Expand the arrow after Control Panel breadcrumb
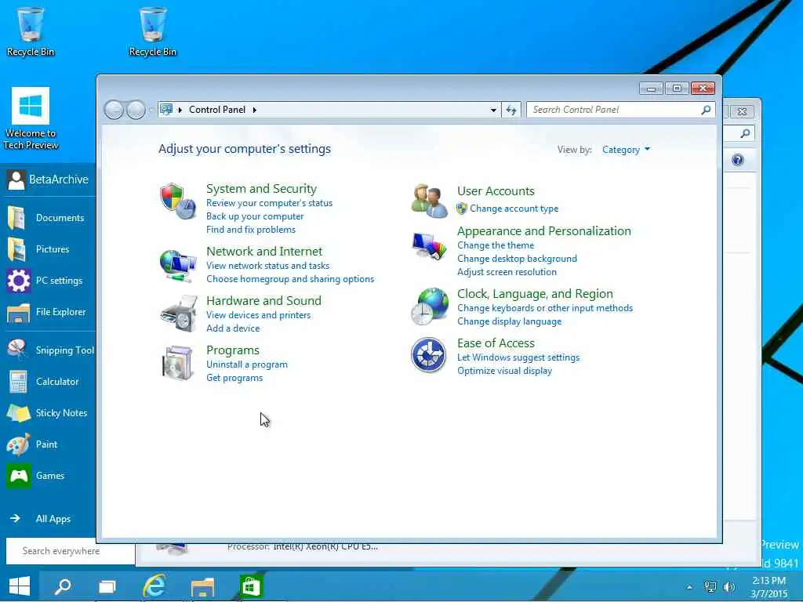803x602 pixels. [x=255, y=110]
